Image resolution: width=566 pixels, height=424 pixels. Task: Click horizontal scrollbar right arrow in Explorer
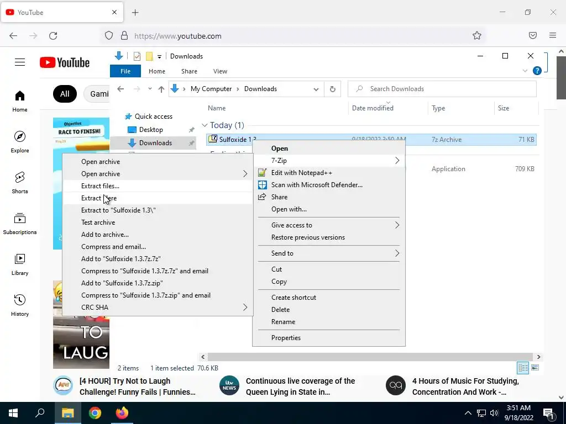[538, 357]
